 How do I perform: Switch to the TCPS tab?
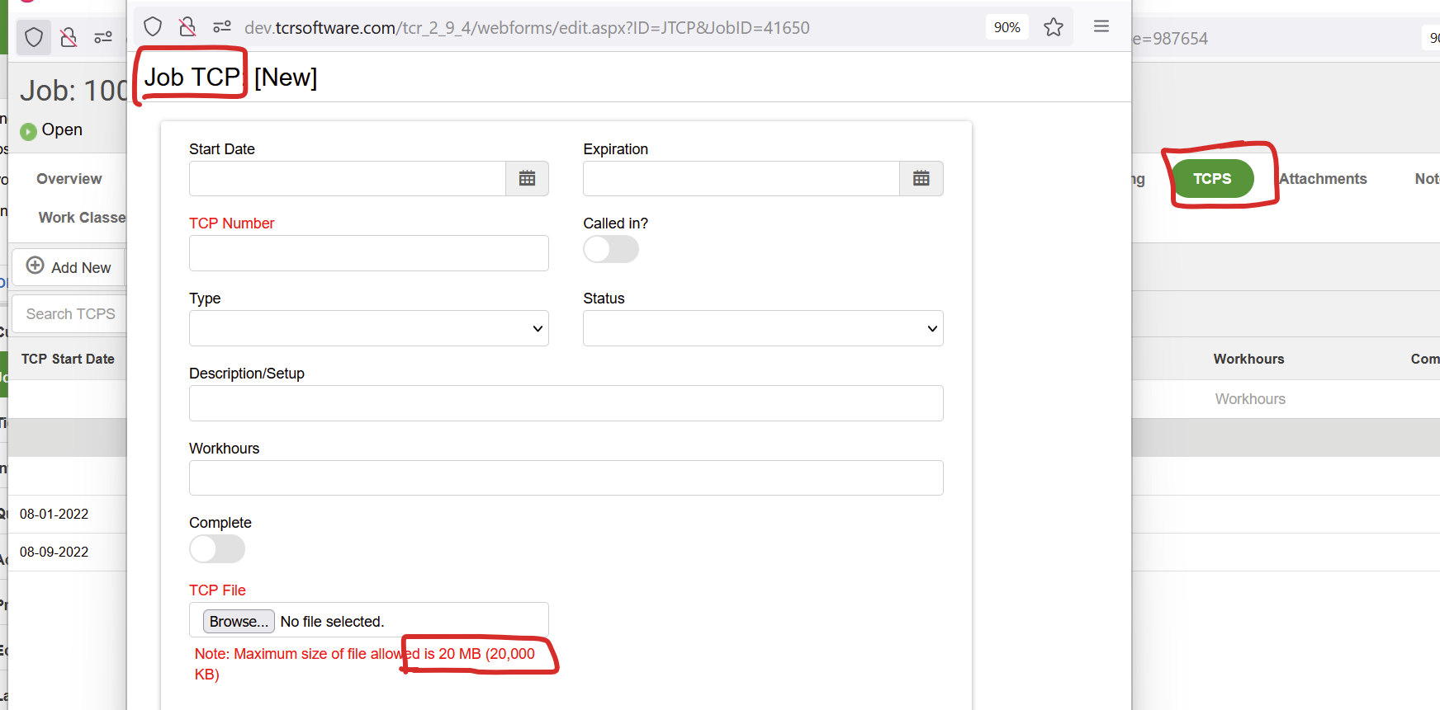click(1211, 178)
